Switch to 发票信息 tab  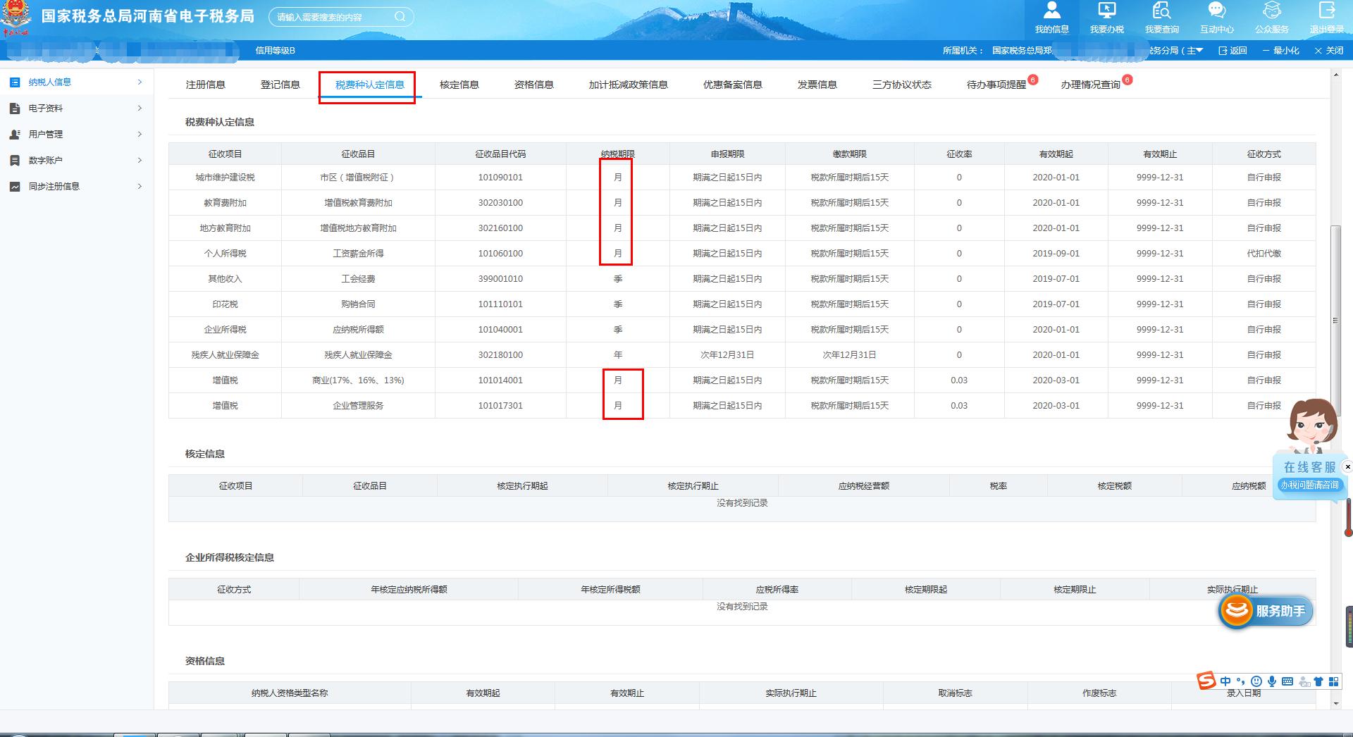817,85
